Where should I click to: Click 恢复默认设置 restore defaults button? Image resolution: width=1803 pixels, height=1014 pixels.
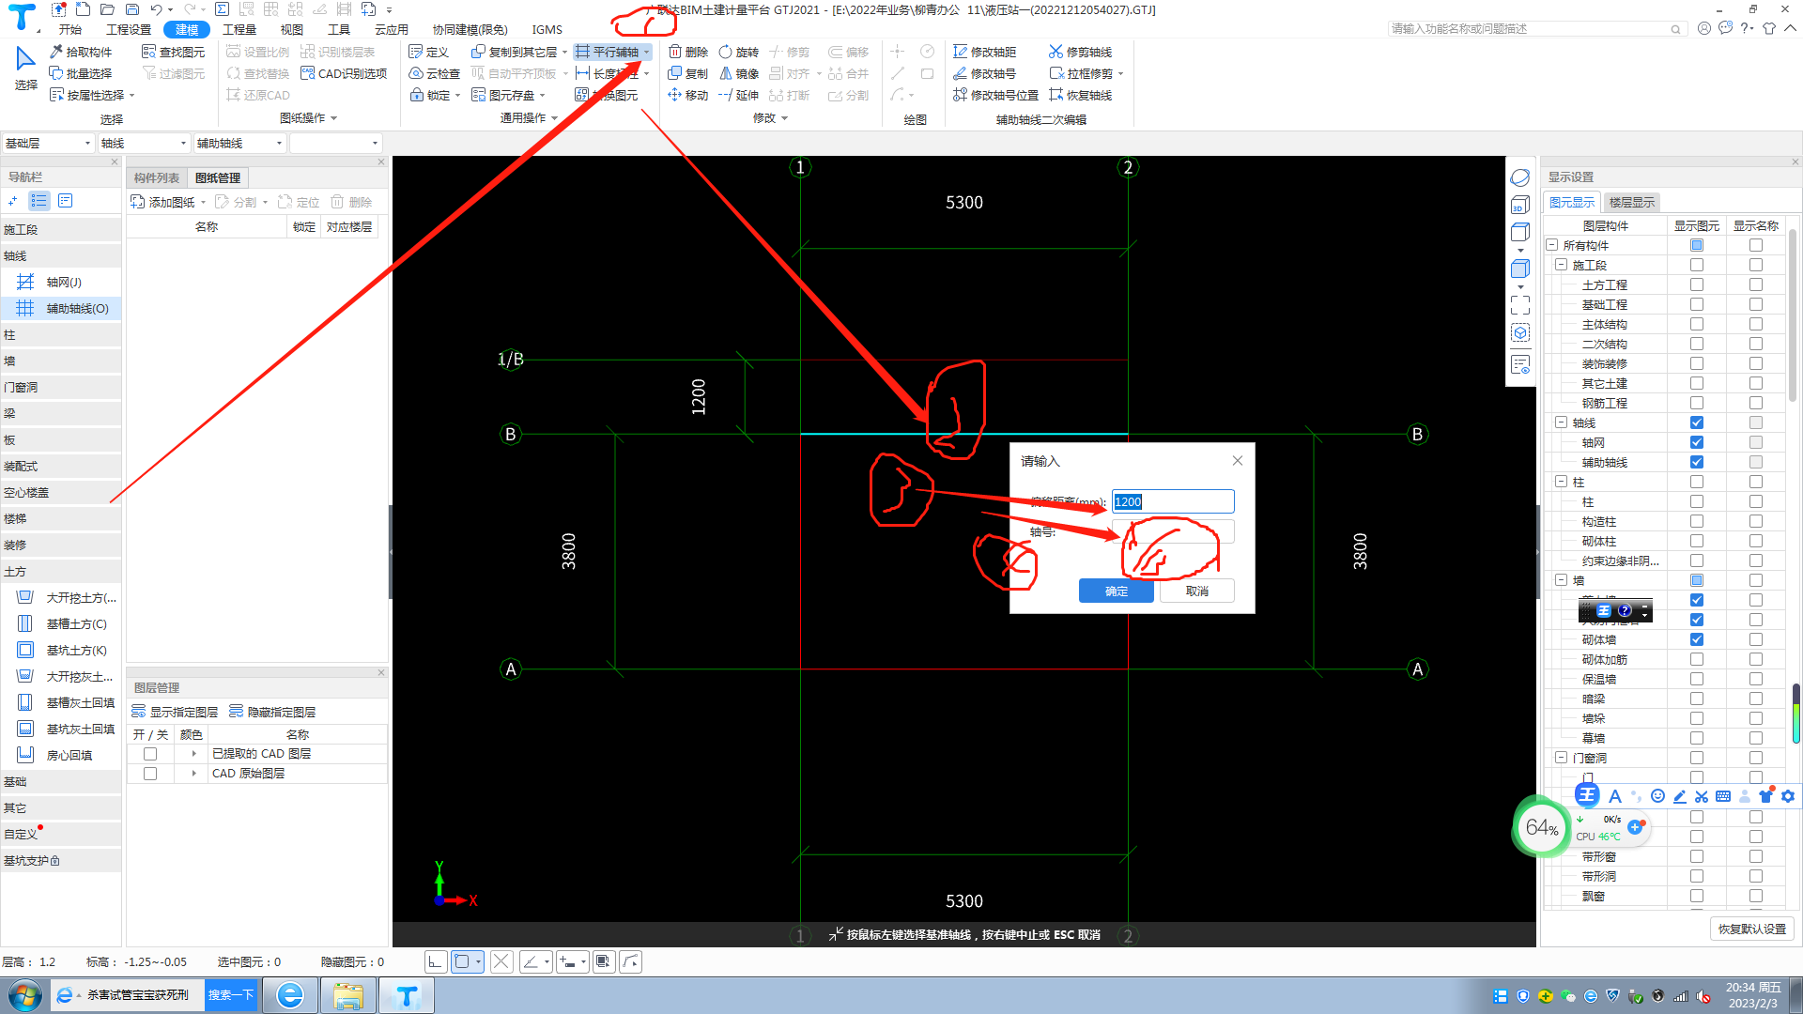[x=1752, y=929]
